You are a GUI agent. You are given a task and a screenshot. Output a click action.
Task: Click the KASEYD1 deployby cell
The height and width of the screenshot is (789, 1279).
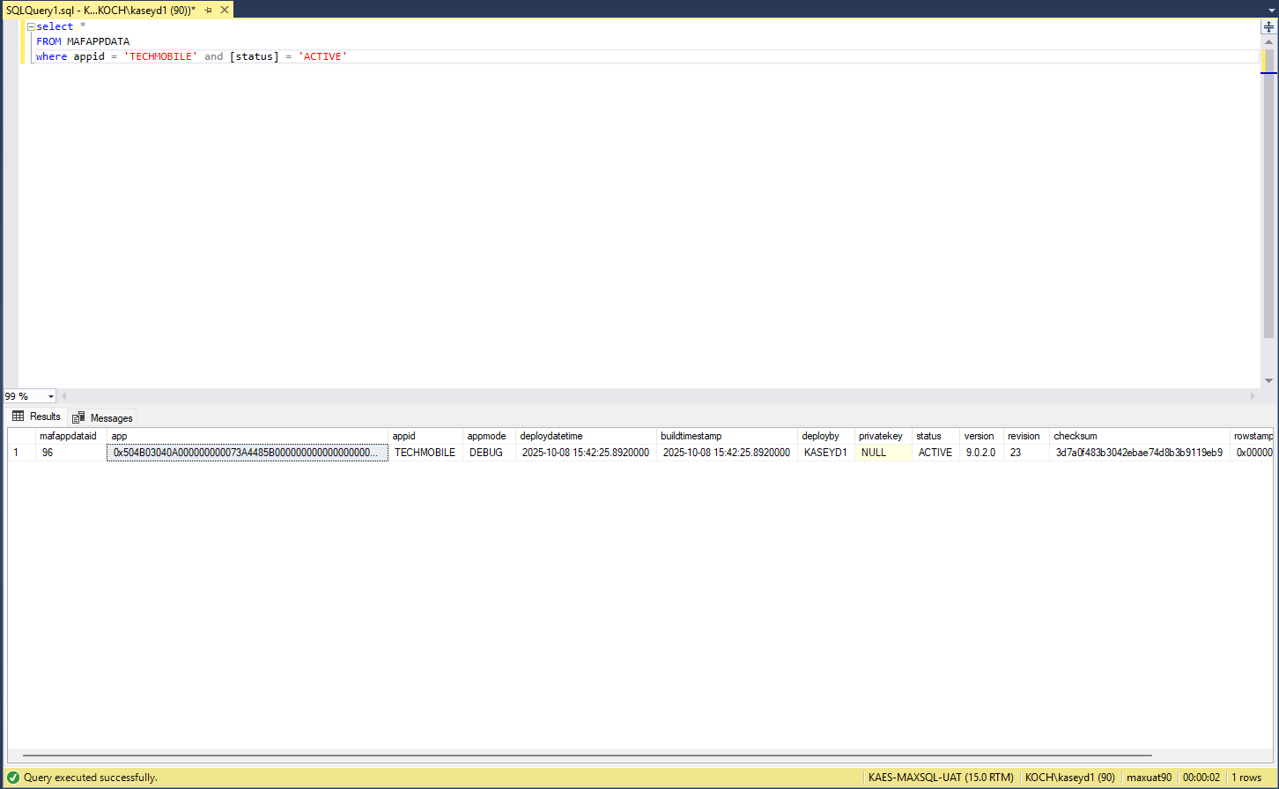(x=826, y=453)
